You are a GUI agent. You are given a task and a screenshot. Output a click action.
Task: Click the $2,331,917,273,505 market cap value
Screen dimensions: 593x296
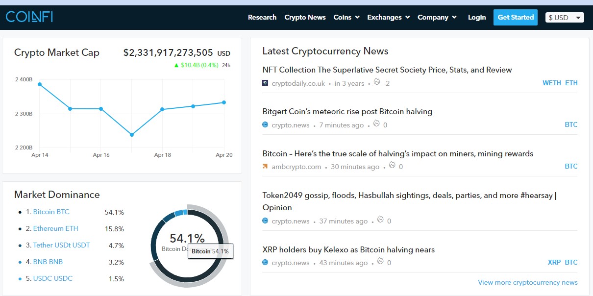tap(168, 53)
